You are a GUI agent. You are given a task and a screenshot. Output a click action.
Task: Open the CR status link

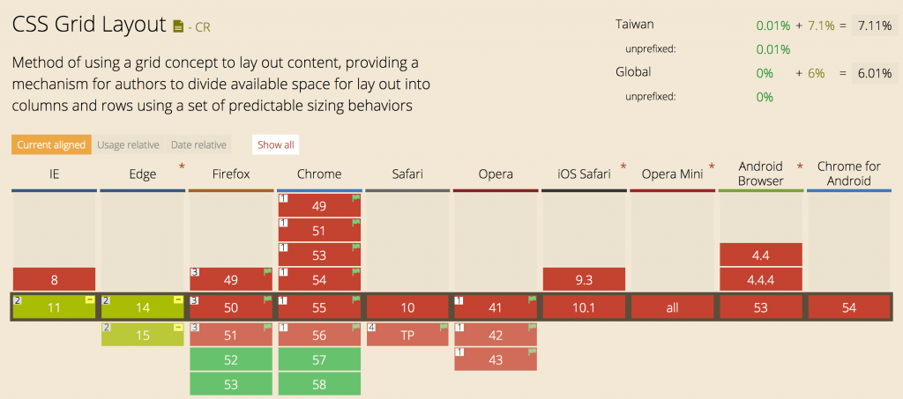(x=203, y=26)
